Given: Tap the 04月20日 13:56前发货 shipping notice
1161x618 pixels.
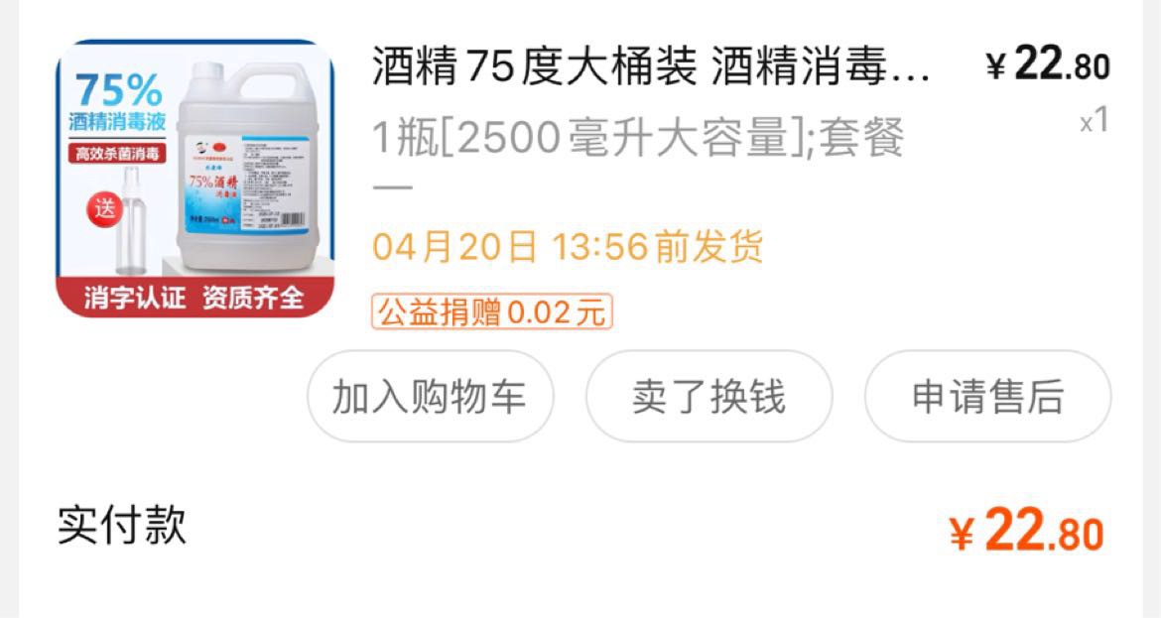Looking at the screenshot, I should 568,246.
